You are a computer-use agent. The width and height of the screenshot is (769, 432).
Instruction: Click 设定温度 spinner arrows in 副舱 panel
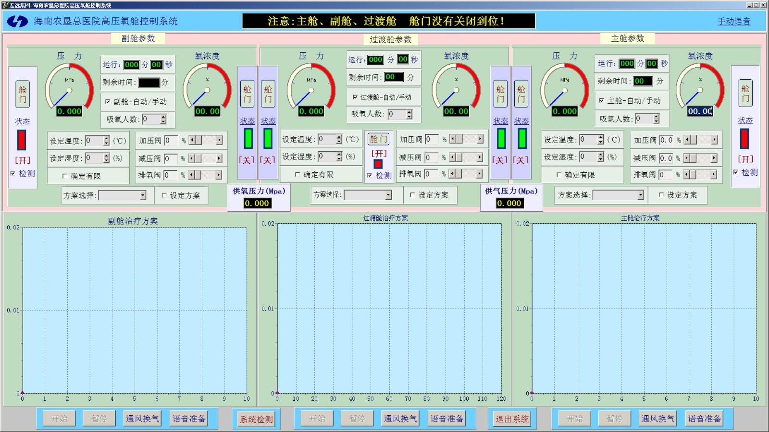106,141
